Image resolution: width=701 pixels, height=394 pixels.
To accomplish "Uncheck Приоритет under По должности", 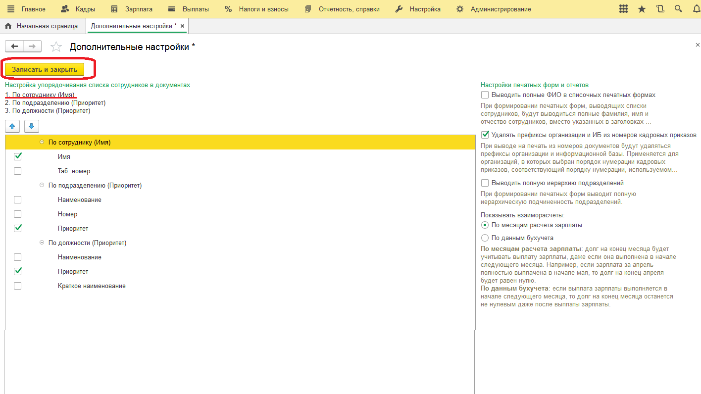I will coord(18,271).
